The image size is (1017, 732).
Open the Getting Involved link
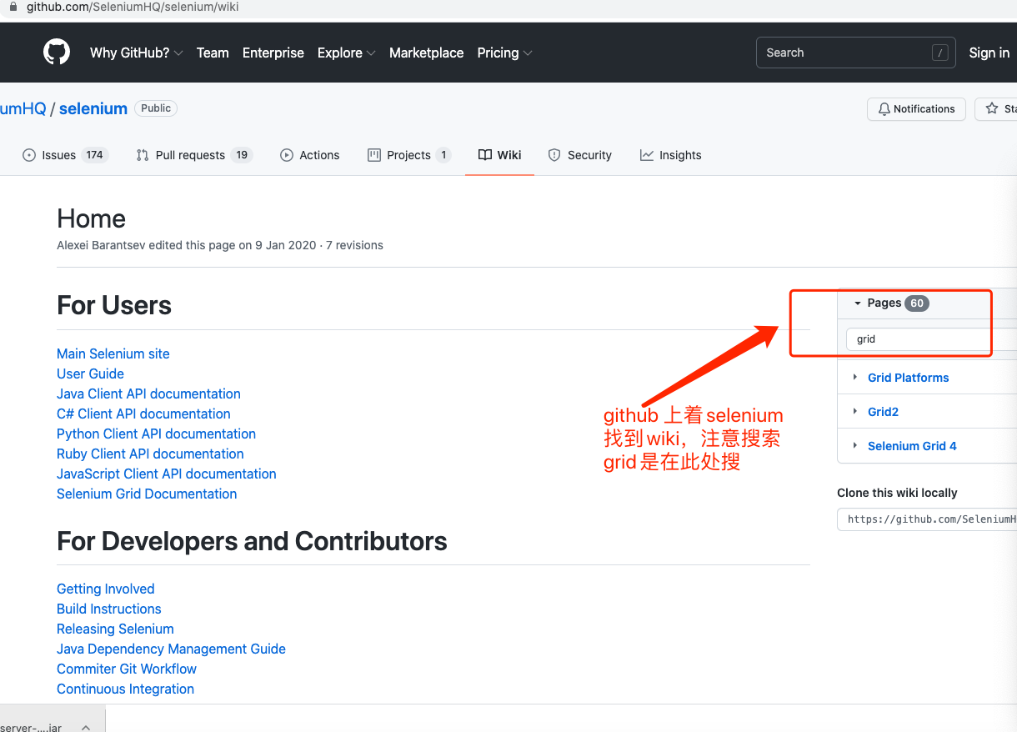tap(106, 589)
